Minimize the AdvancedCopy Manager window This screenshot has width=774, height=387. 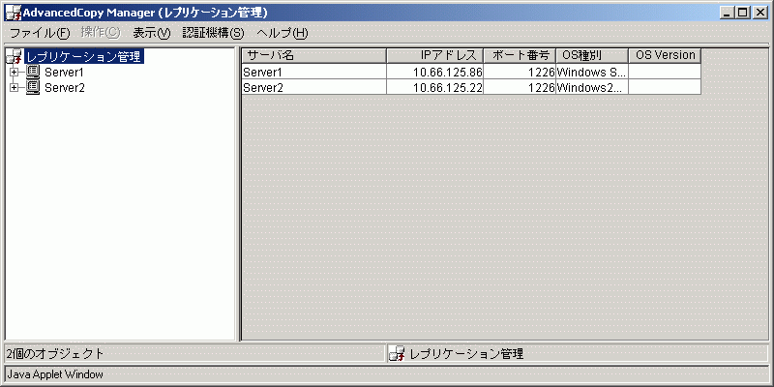coord(726,14)
